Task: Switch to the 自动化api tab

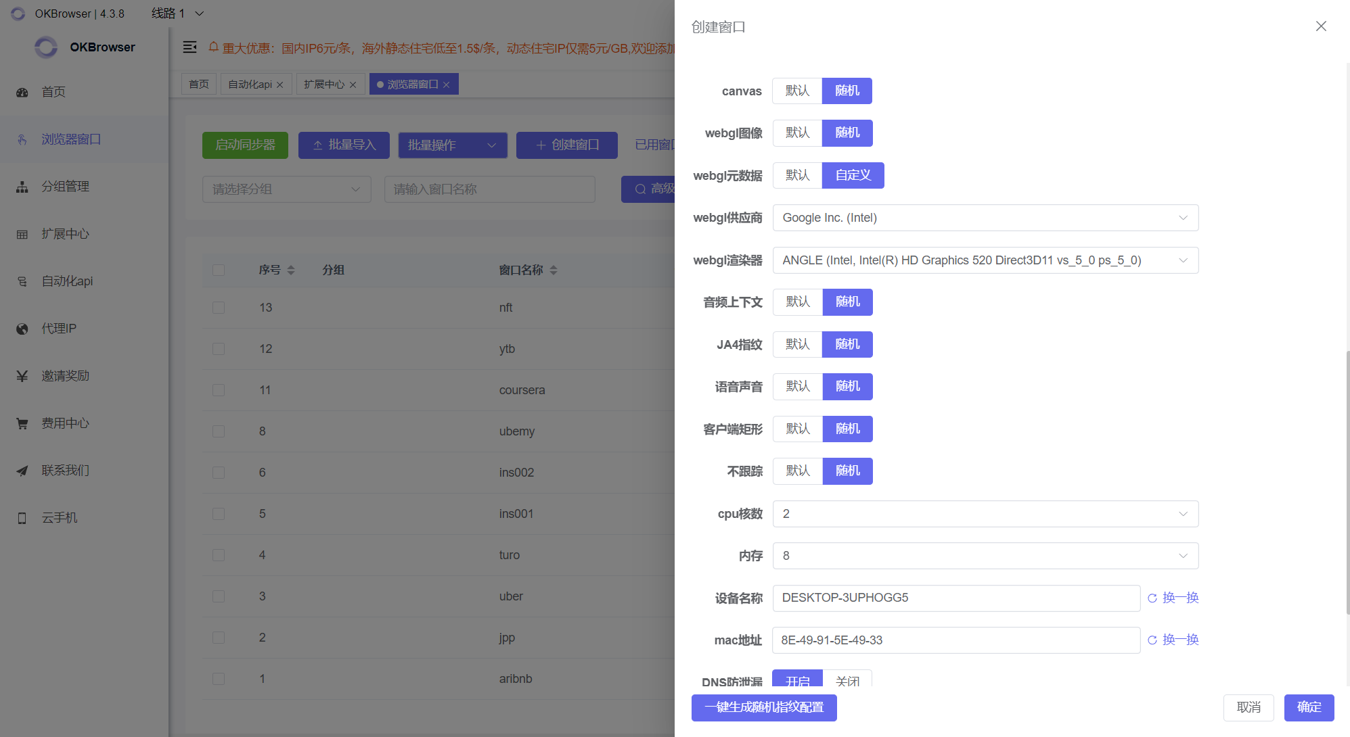Action: click(x=250, y=85)
